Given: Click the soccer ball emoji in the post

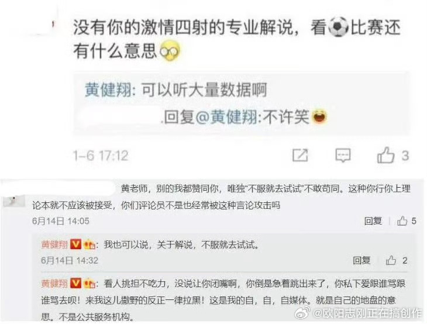Looking at the screenshot, I should coord(338,27).
